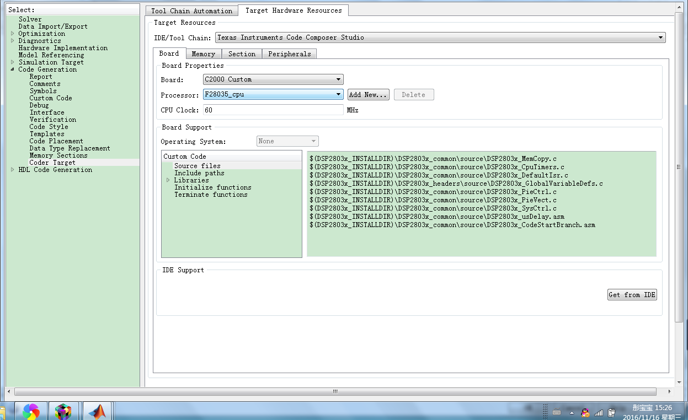Click the vertical scrollbar down arrow
Viewport: 688px width, 420px height.
(x=679, y=381)
